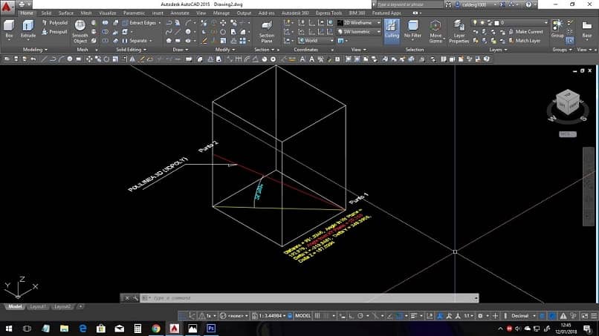Image resolution: width=599 pixels, height=336 pixels.
Task: Click the Help icon in secondary toolbar
Action: pos(486,59)
